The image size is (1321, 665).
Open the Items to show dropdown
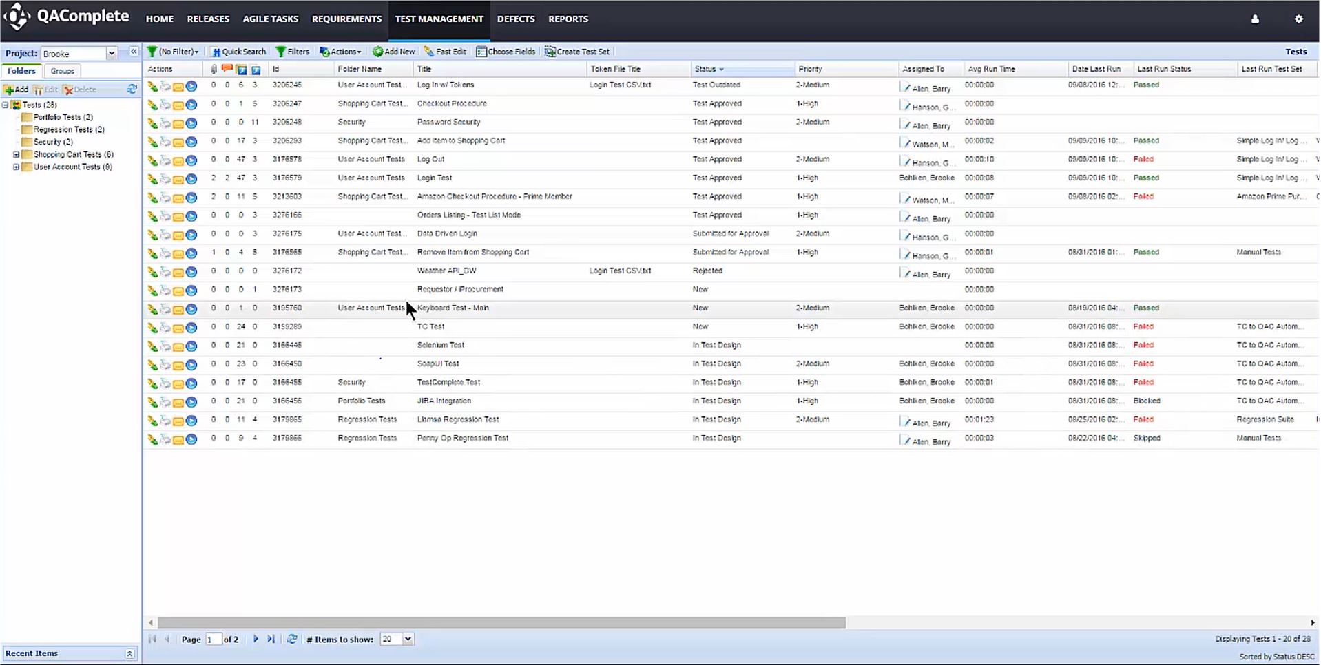click(407, 639)
